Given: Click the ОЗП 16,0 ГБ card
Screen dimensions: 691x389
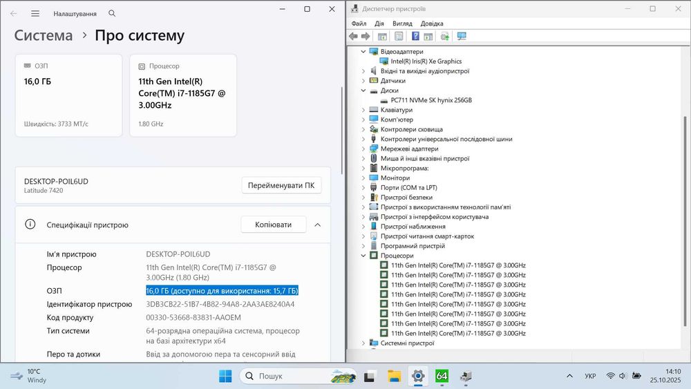Looking at the screenshot, I should (x=68, y=95).
